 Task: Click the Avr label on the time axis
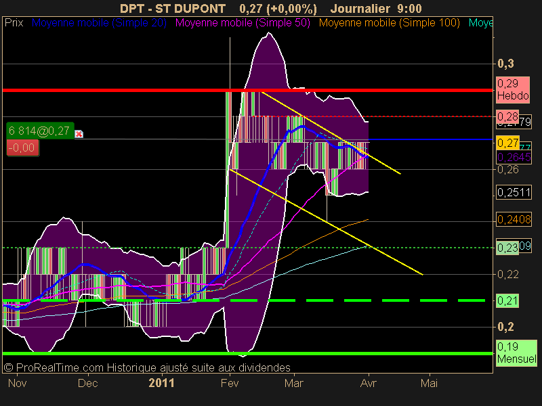pos(369,383)
